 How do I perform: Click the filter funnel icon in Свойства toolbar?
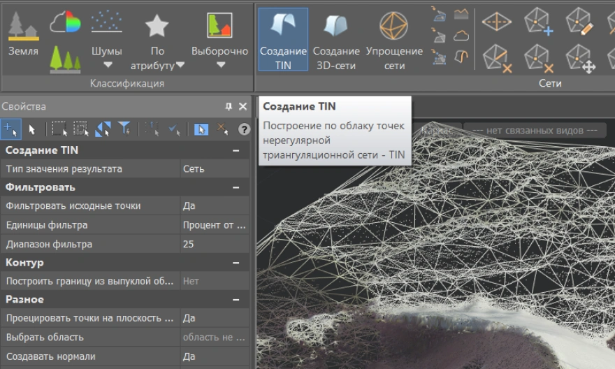124,129
